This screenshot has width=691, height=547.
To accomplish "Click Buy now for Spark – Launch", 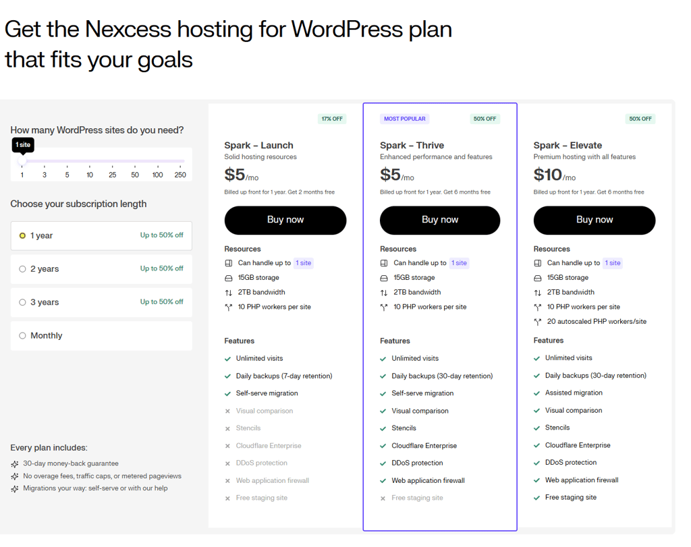I will 285,220.
